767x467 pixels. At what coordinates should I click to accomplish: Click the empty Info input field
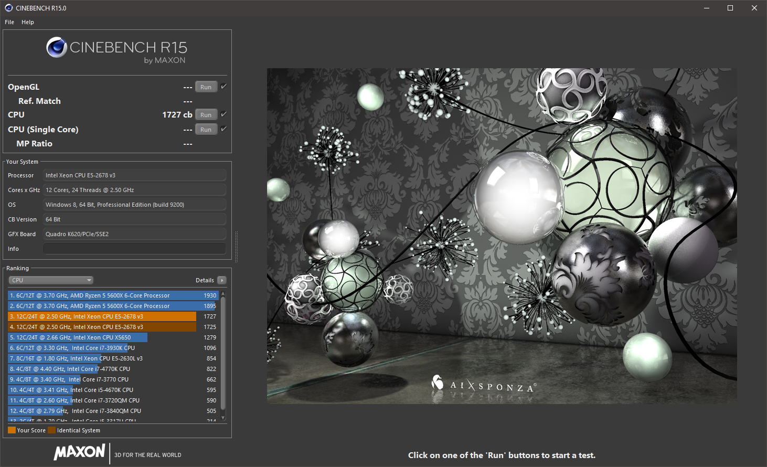(x=134, y=249)
